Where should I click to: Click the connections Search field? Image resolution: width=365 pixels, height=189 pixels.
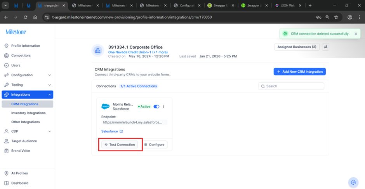tap(291, 86)
